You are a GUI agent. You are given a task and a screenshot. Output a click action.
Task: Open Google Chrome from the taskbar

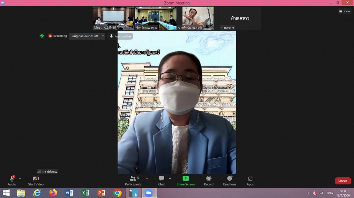point(118,193)
